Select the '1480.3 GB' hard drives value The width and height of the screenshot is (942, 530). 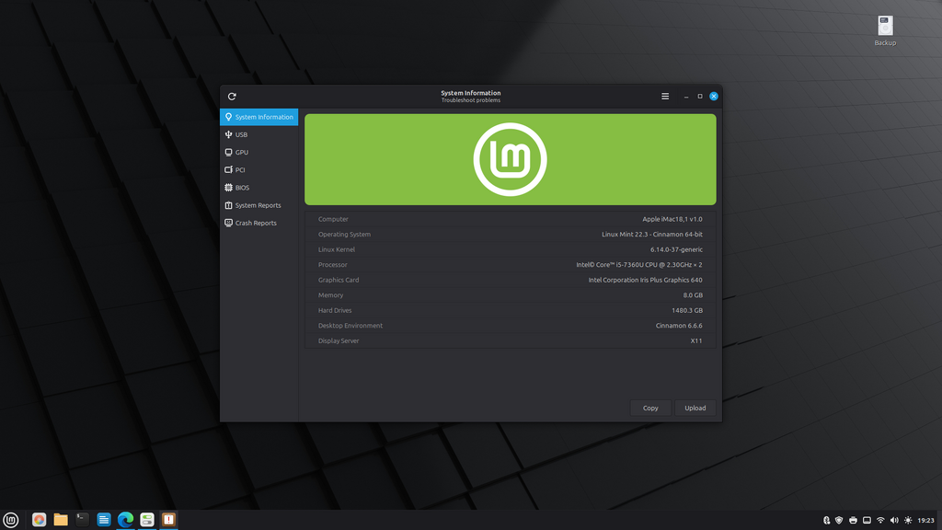coord(687,310)
